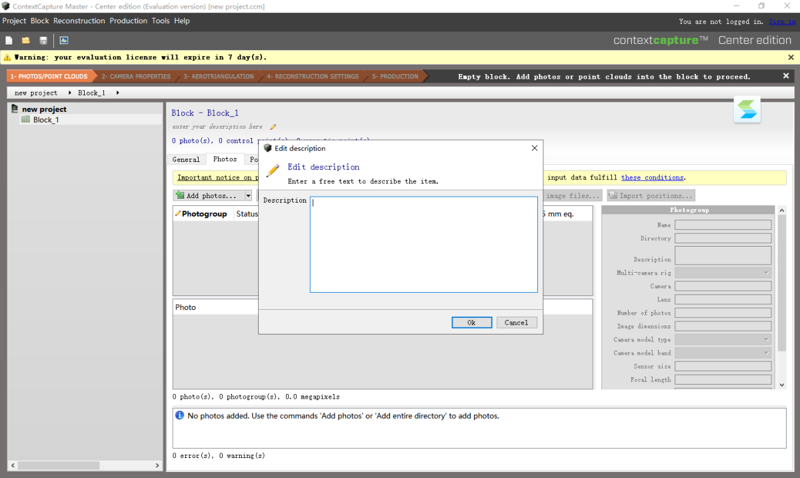800x478 pixels.
Task: Open the 'these conditions' hyperlink
Action: pyautogui.click(x=652, y=177)
